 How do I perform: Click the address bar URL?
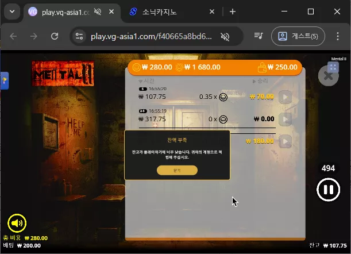coord(151,36)
